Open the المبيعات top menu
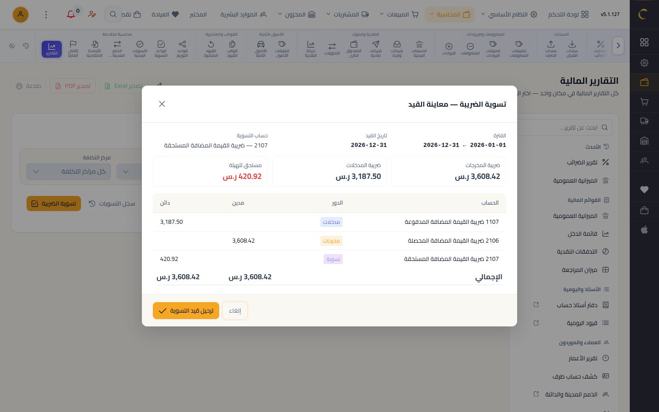The height and width of the screenshot is (412, 659). click(399, 15)
